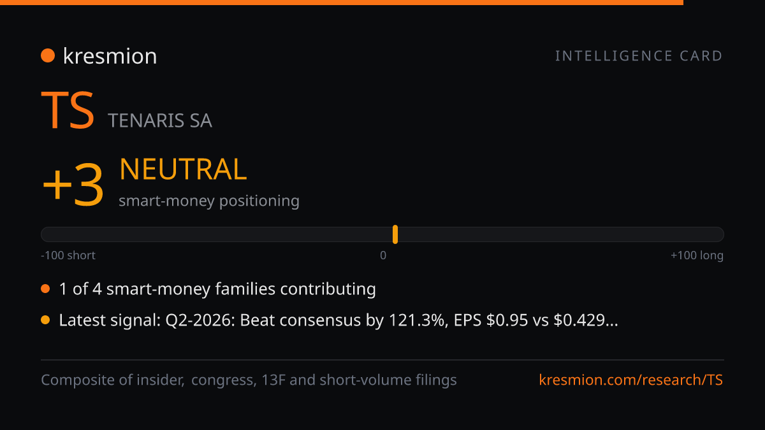765x430 pixels.
Task: Click the kresmion brand name
Action: tap(110, 56)
